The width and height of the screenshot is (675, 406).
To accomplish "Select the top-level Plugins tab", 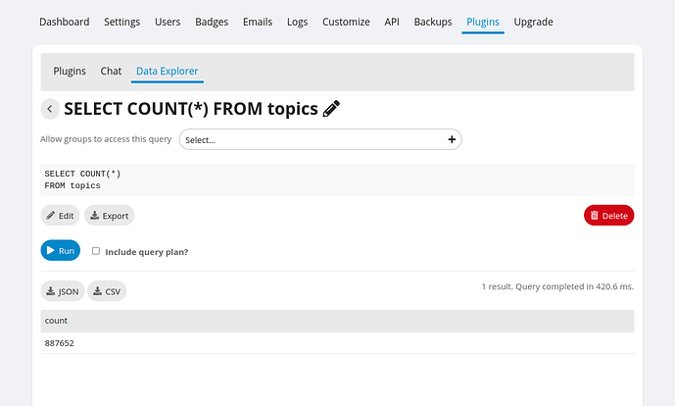I will (483, 22).
